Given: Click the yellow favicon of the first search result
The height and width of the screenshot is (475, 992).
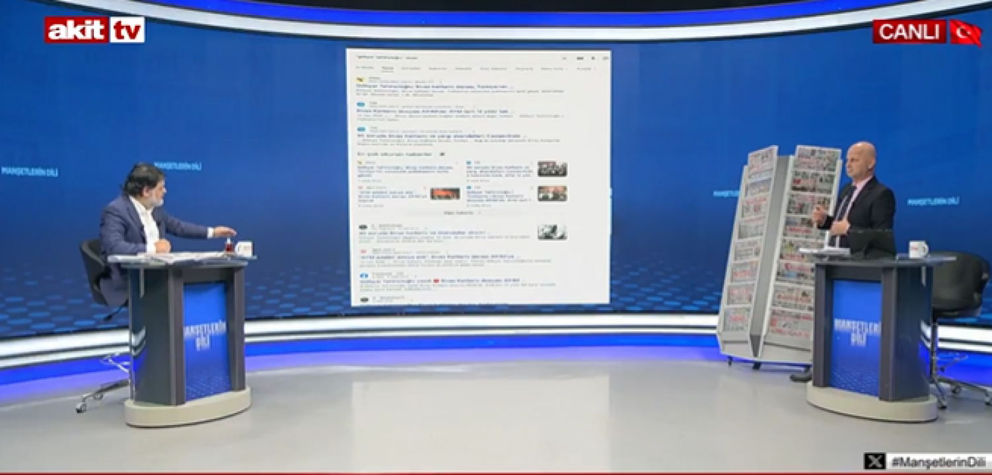Looking at the screenshot, I should click(360, 79).
